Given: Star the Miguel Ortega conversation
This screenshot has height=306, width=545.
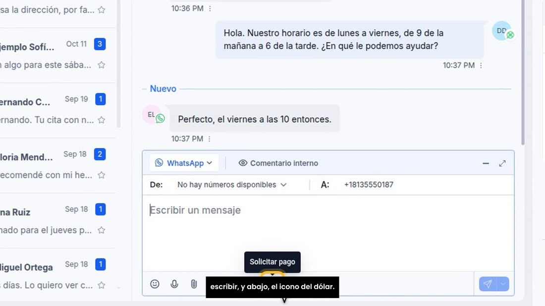Looking at the screenshot, I should pos(102,285).
